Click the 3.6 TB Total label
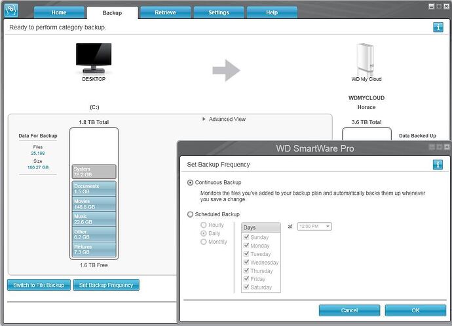 pos(366,122)
